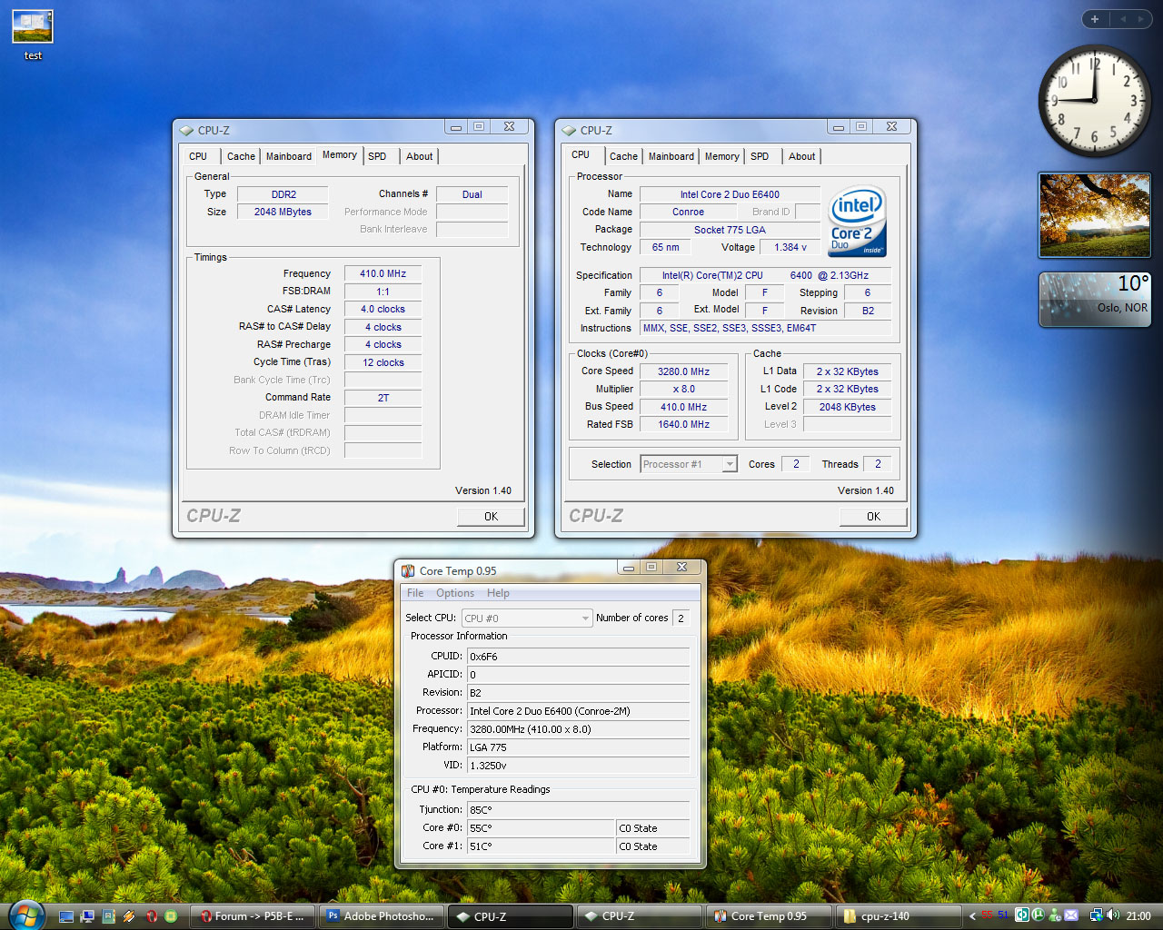Screen dimensions: 1163x930
Task: Open File menu in Core Temp
Action: click(x=415, y=593)
